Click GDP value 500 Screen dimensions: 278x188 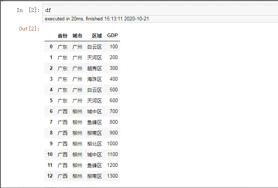(114, 90)
